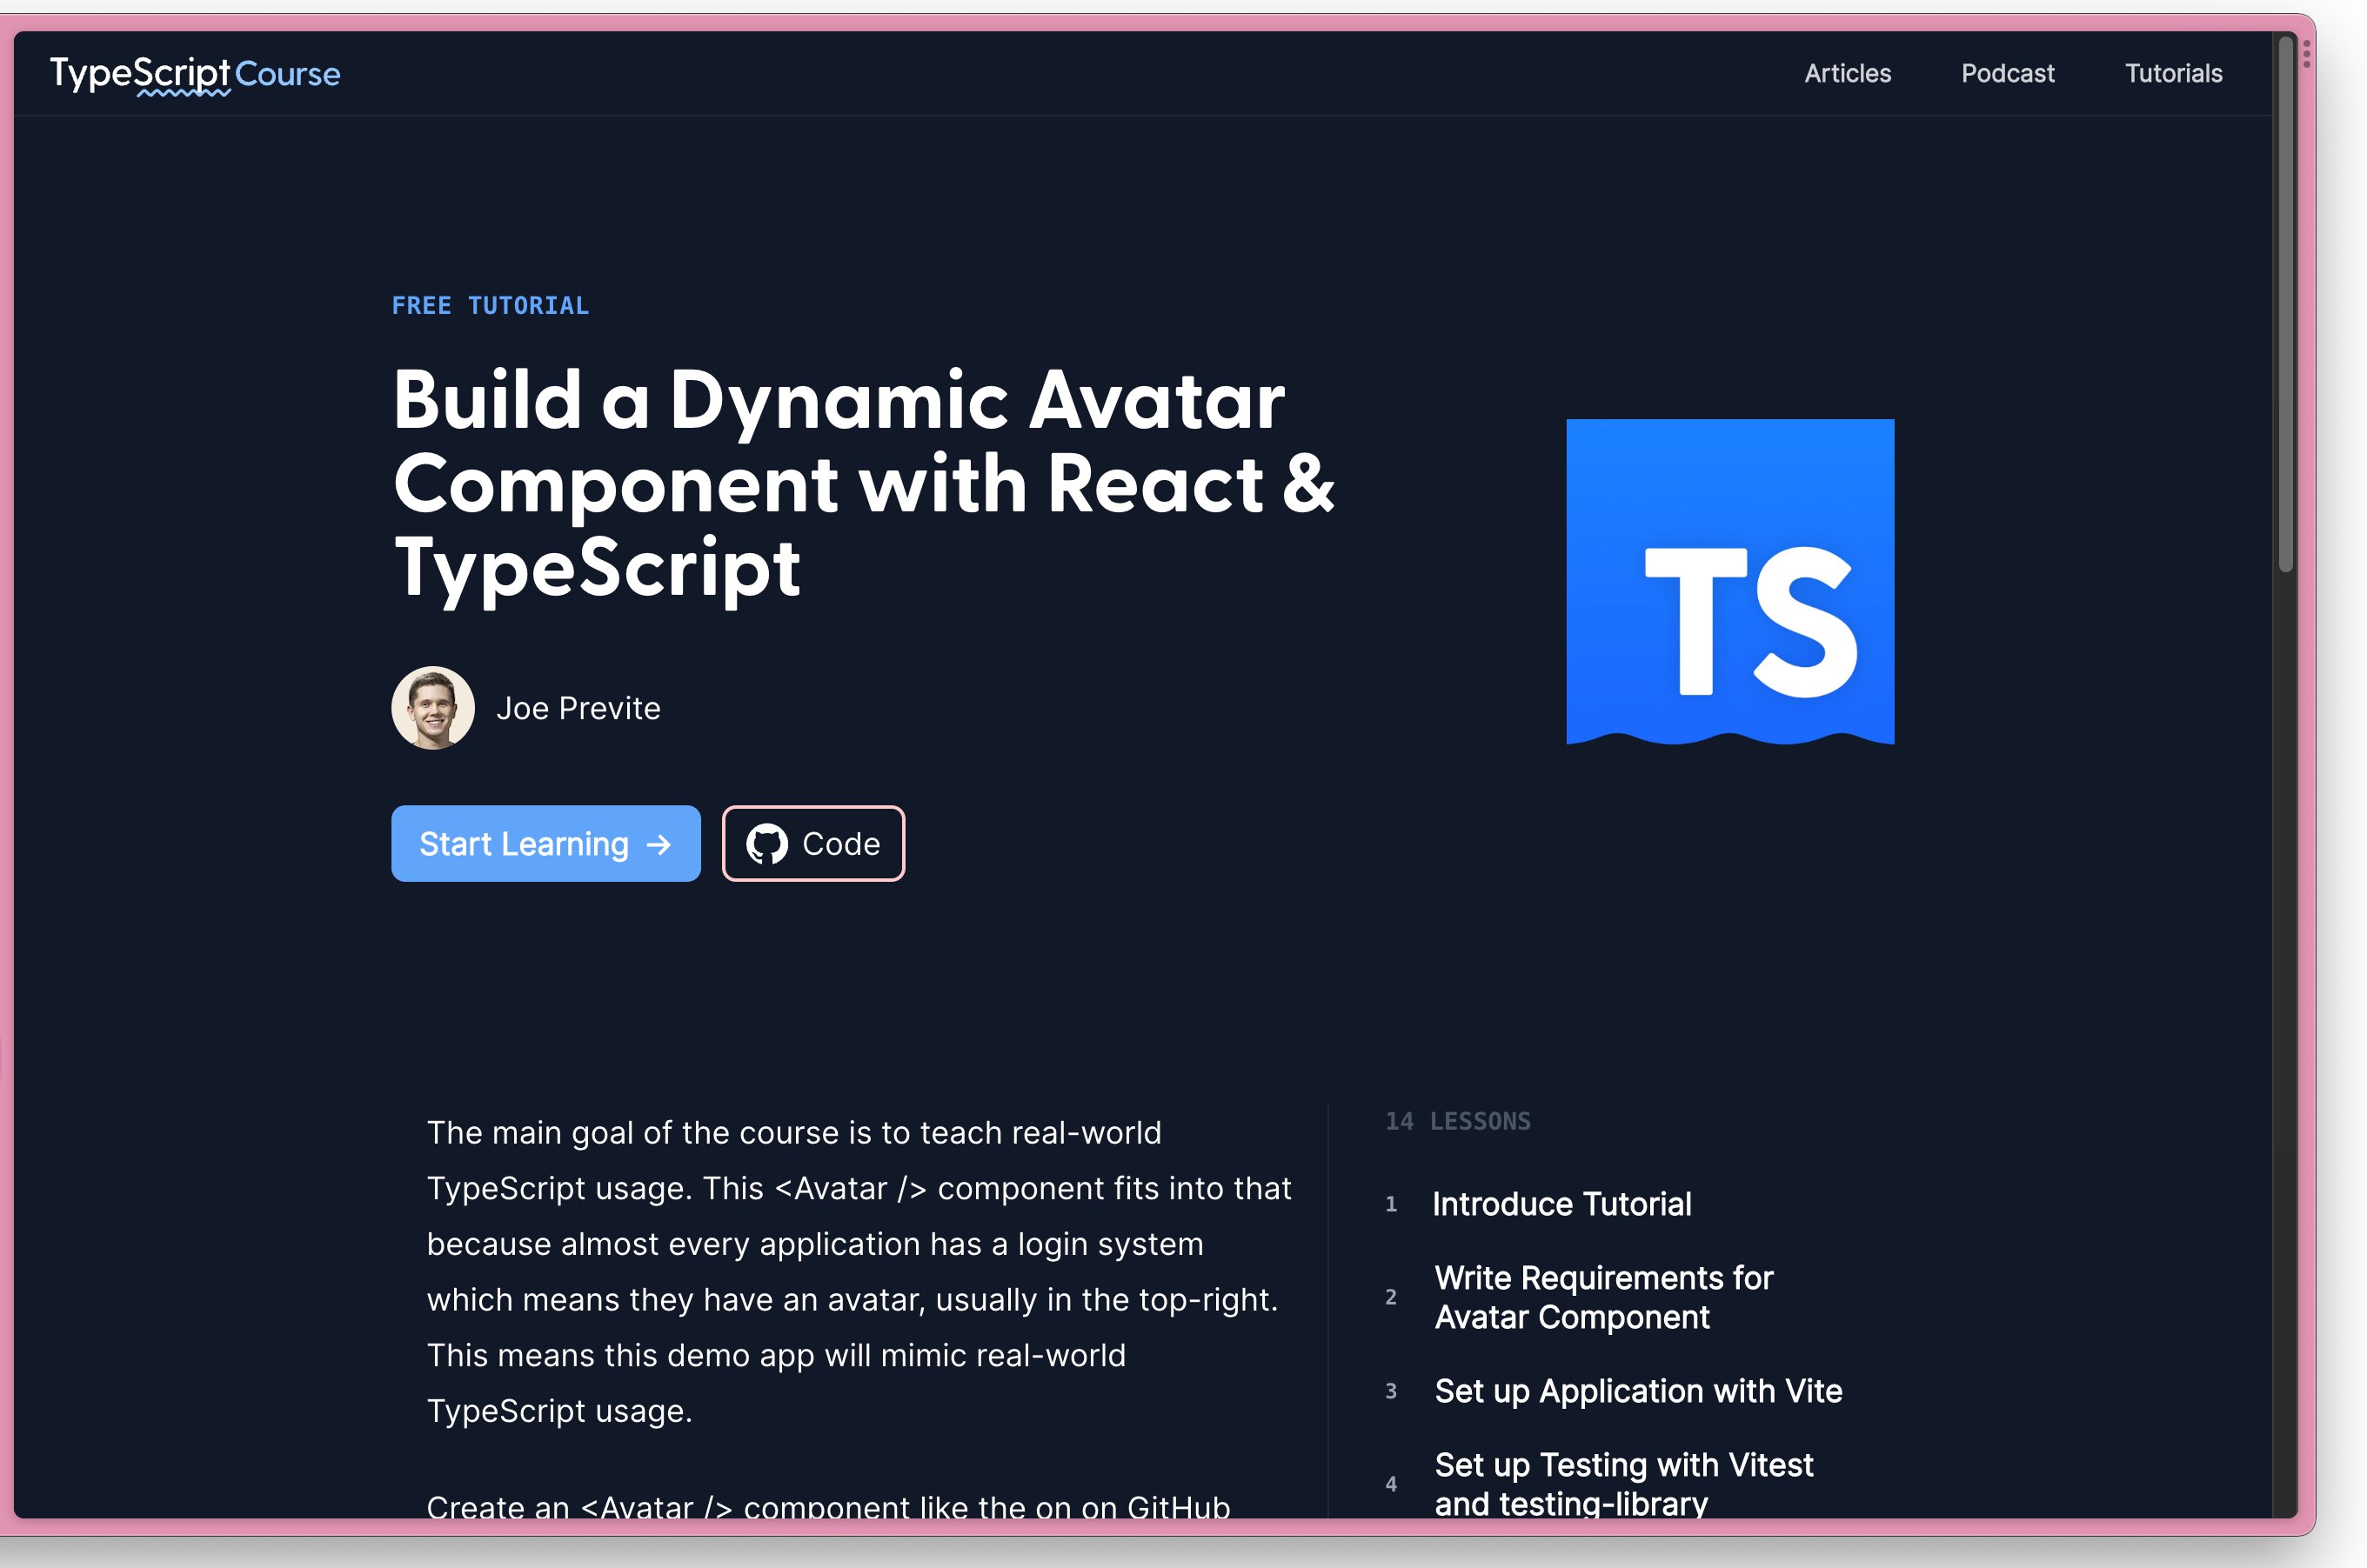Open lesson 1 Introduce Tutorial

1561,1204
